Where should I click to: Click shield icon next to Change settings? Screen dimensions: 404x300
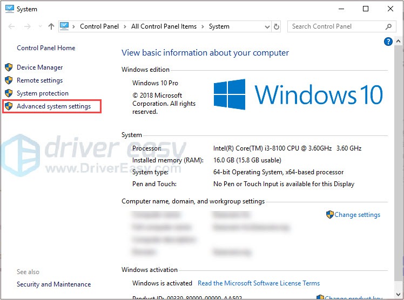coord(330,214)
